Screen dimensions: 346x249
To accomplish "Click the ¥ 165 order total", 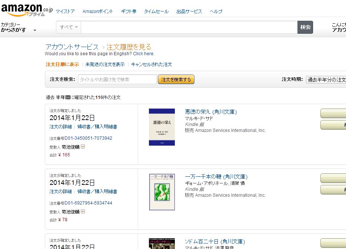I will pos(64,155).
